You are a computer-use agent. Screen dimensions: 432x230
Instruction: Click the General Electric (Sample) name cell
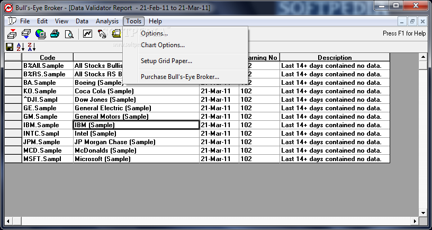pyautogui.click(x=136, y=108)
